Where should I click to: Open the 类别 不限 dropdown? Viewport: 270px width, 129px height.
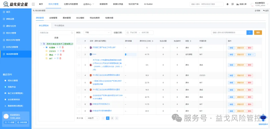tap(97, 32)
